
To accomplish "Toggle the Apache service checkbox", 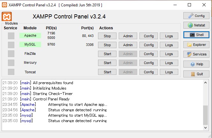I will [11, 36].
